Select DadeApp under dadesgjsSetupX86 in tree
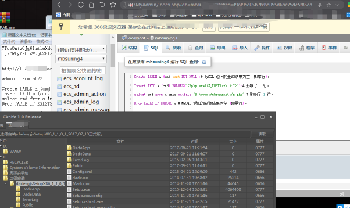The width and height of the screenshot is (350, 209). [31, 189]
